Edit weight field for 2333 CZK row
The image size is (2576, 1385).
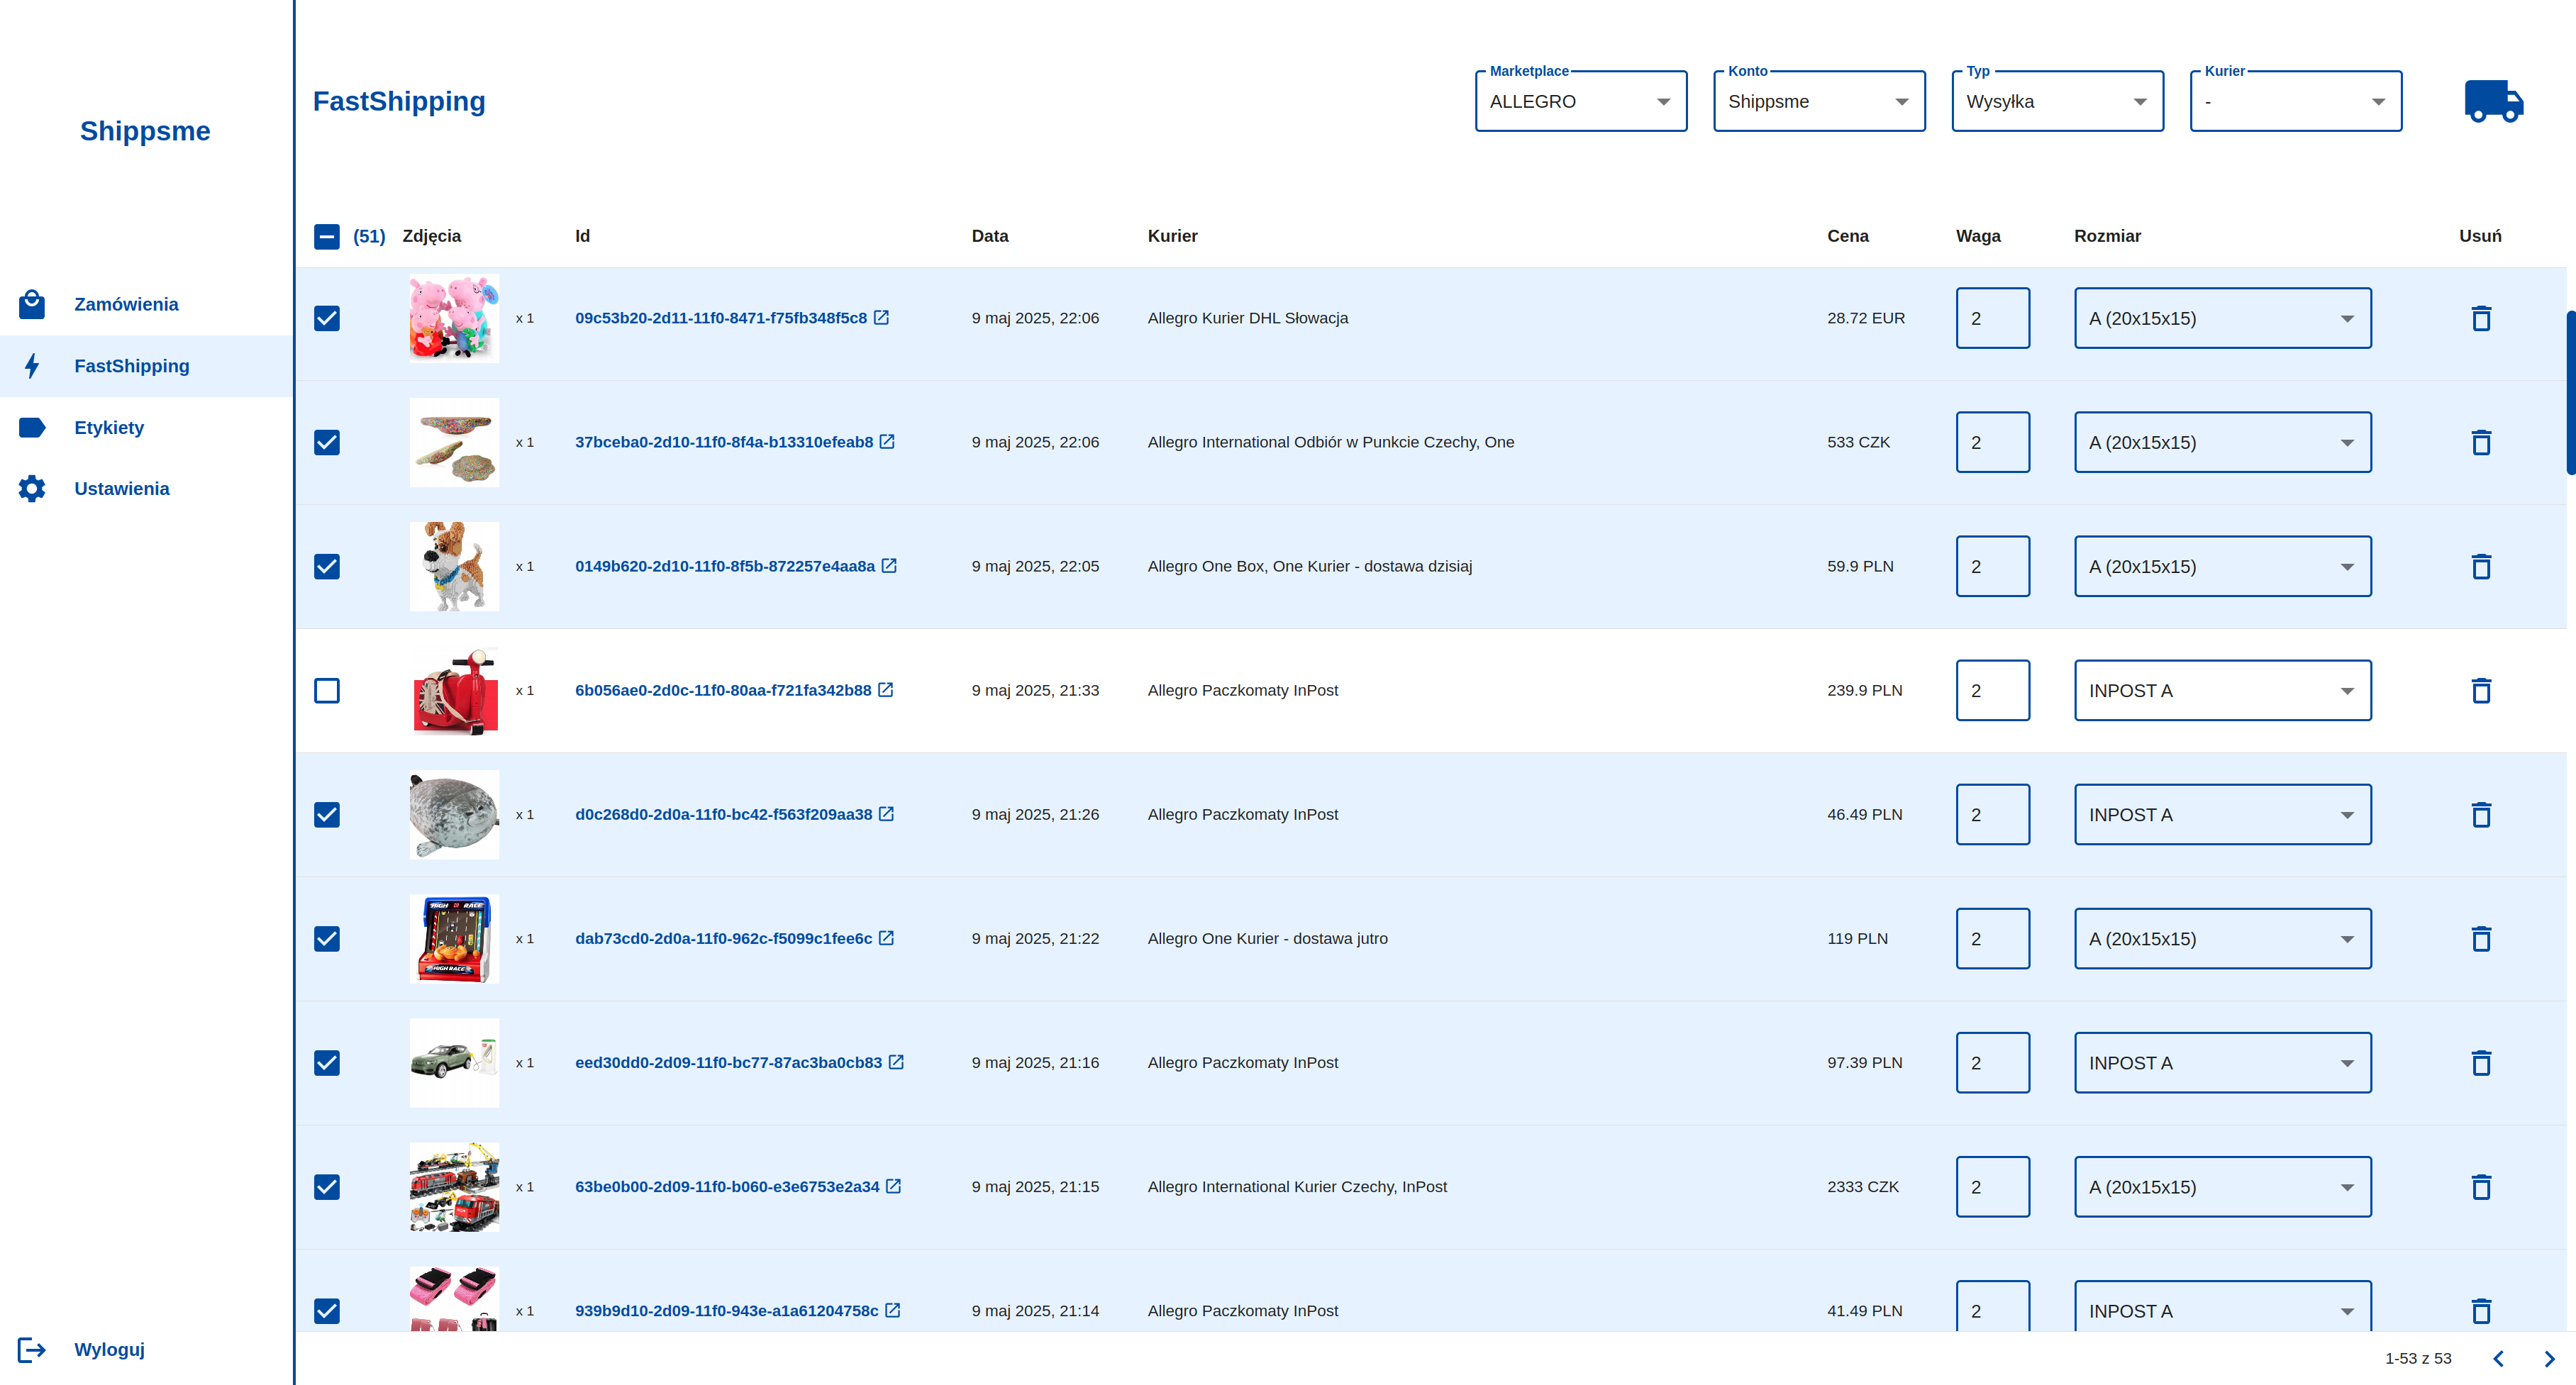[x=1993, y=1186]
